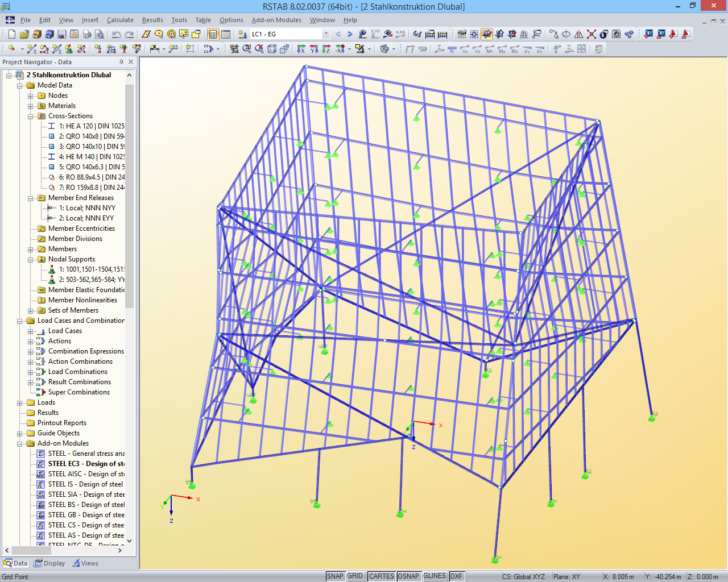The width and height of the screenshot is (728, 582).
Task: Select the New Model icon
Action: coord(11,34)
